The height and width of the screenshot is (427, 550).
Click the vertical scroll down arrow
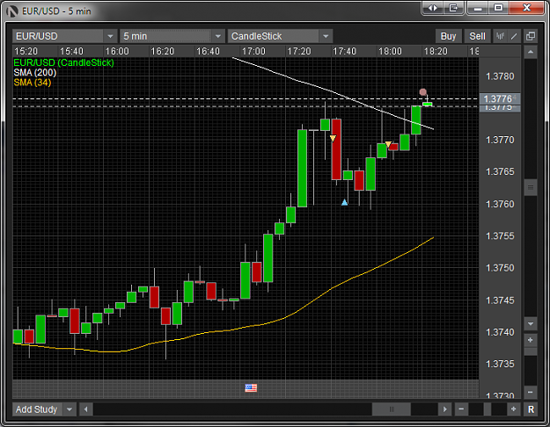(531, 323)
